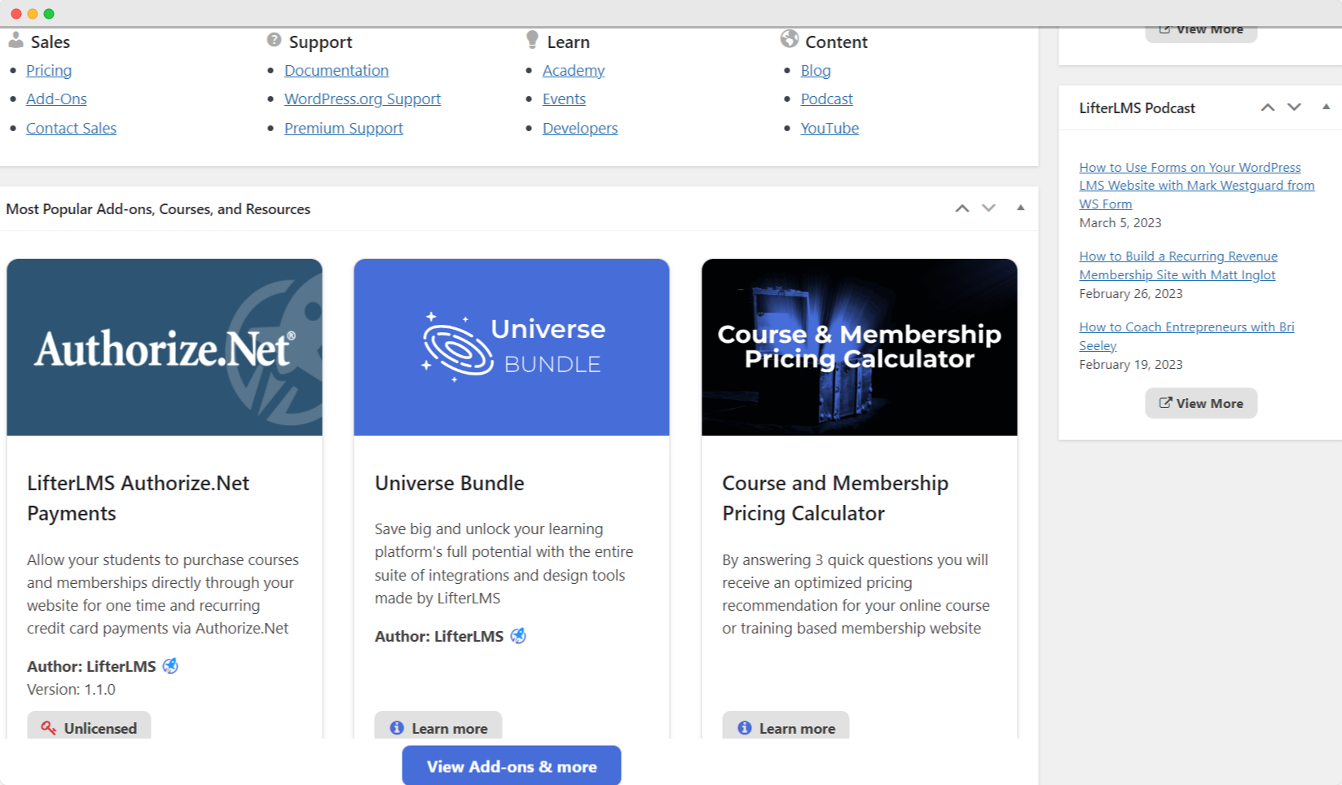The width and height of the screenshot is (1342, 785).
Task: Click View Add-ons & more button
Action: coord(512,765)
